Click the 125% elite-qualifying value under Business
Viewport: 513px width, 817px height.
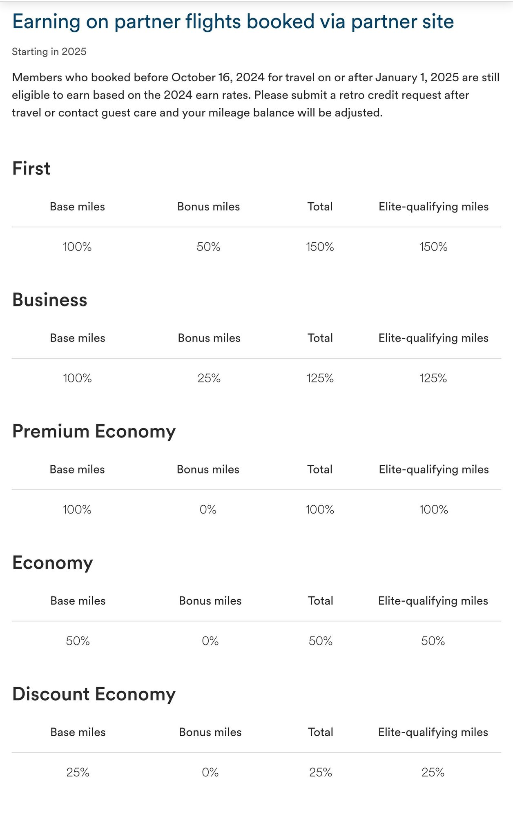(x=433, y=378)
